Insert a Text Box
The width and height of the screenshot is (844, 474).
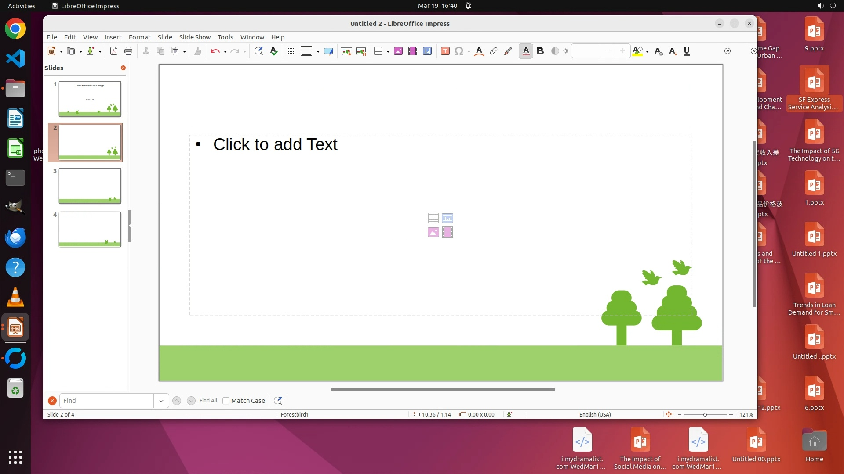tap(445, 51)
